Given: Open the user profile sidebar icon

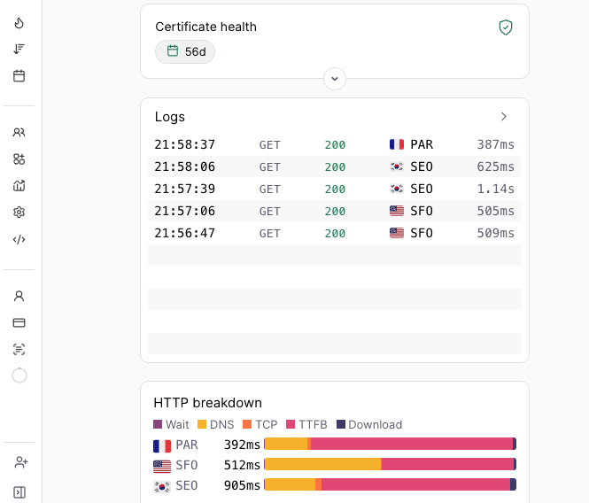Looking at the screenshot, I should click(x=19, y=296).
